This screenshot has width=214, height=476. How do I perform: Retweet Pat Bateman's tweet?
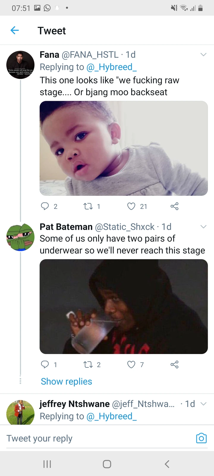click(x=88, y=364)
